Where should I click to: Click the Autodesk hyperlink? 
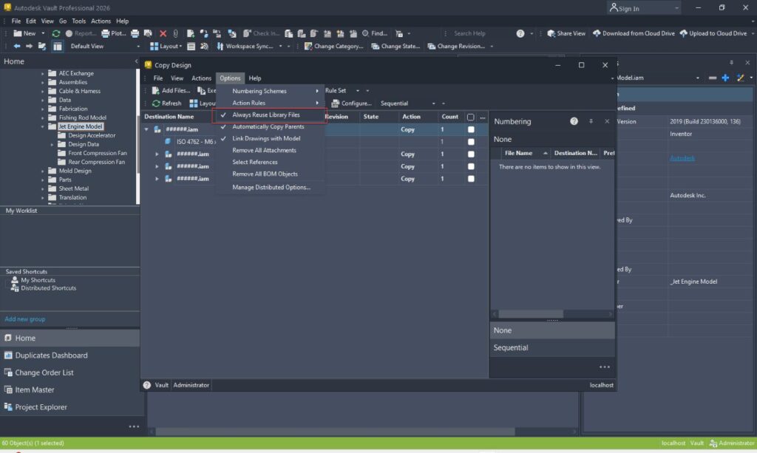tap(682, 158)
